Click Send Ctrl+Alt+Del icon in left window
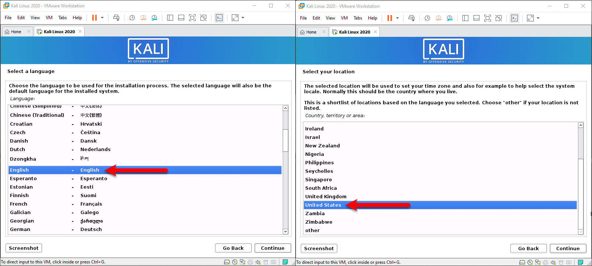Viewport: 592px width, 266px height. 116,18
